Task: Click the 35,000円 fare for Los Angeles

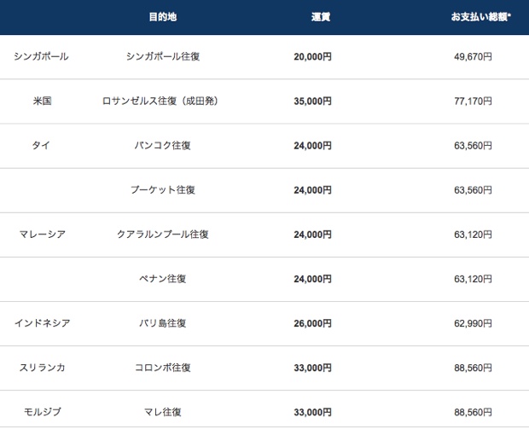Action: click(x=313, y=101)
